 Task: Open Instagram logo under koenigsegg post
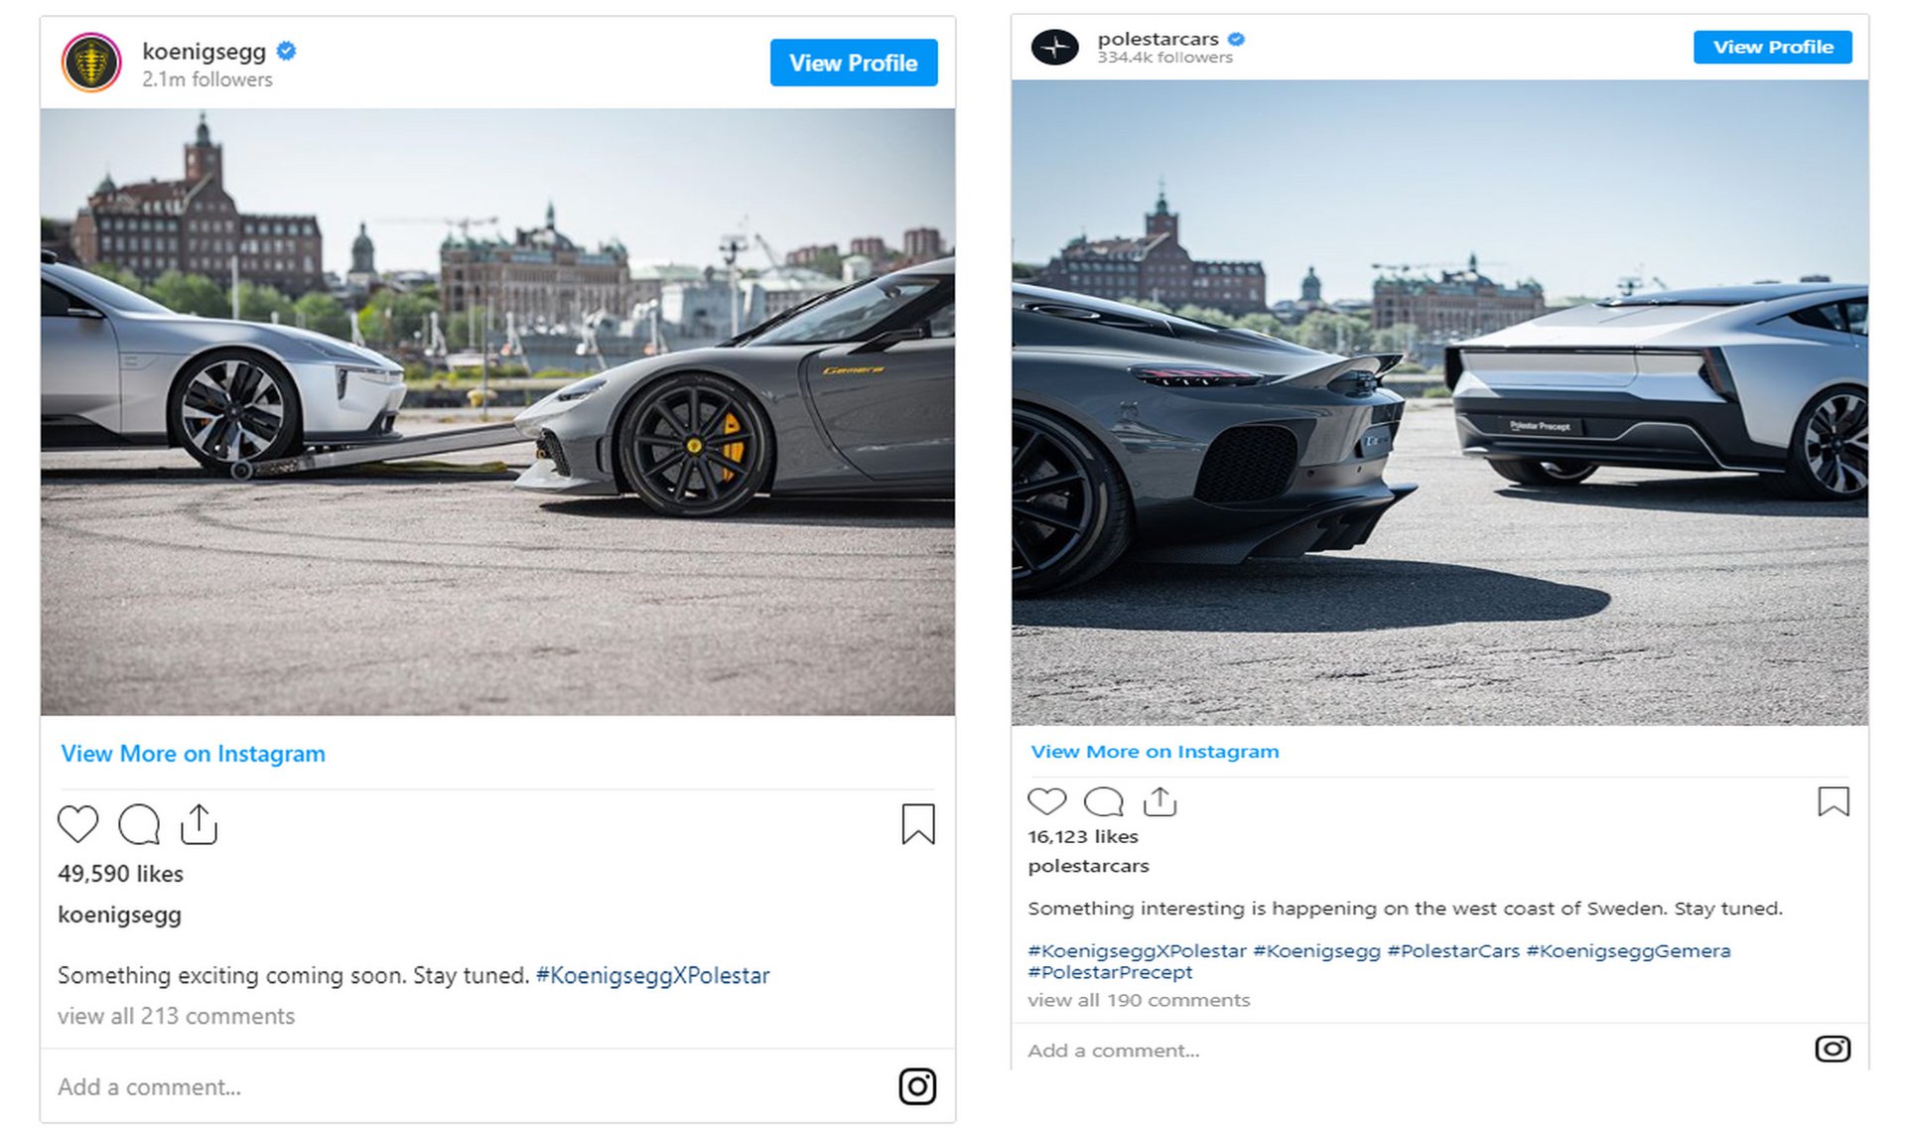coord(917,1086)
